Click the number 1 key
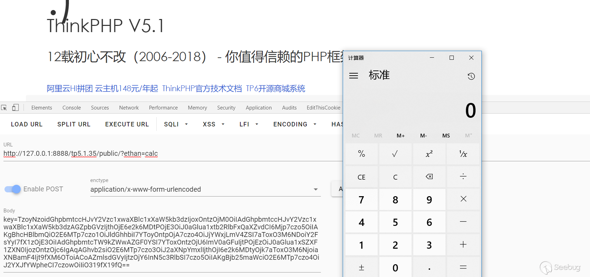The width and height of the screenshot is (590, 277). point(361,245)
